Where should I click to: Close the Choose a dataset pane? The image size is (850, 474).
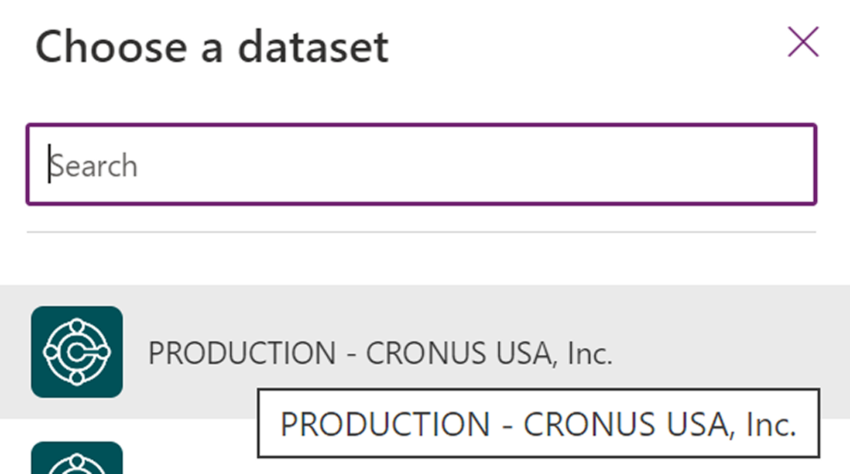(803, 42)
